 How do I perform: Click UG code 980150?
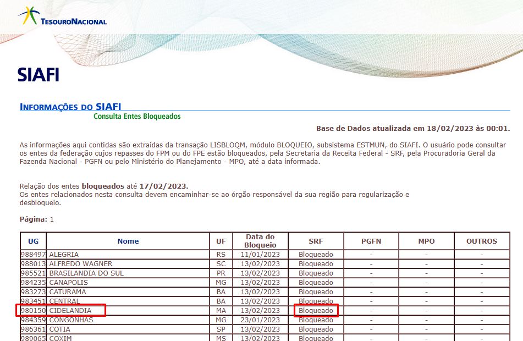coord(33,311)
